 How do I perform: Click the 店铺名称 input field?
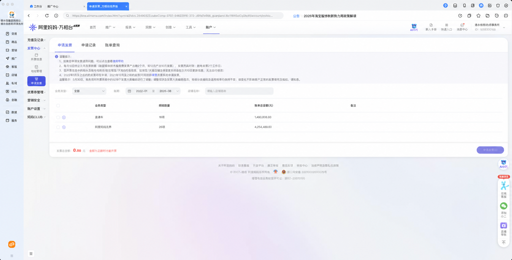pos(239,91)
